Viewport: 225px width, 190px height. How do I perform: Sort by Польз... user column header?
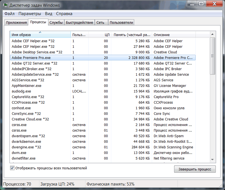[79, 35]
